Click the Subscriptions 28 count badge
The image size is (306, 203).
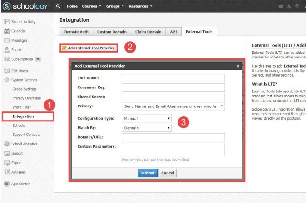point(38,59)
